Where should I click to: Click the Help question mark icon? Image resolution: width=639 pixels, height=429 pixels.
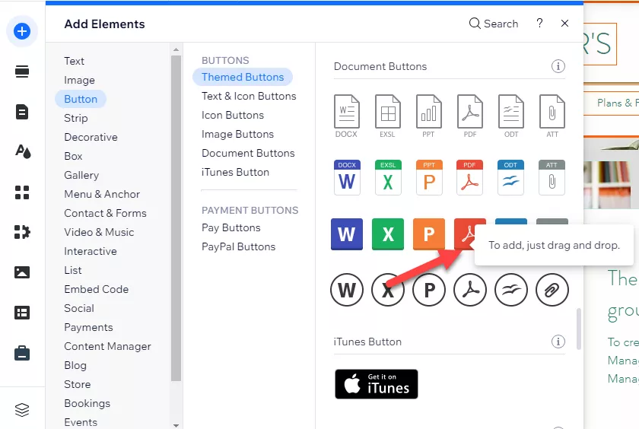tap(539, 24)
